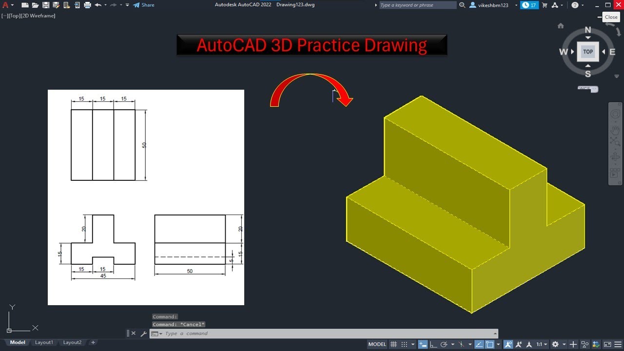Toggle dynamic input in status bar
Image resolution: width=624 pixels, height=351 pixels.
click(x=423, y=344)
